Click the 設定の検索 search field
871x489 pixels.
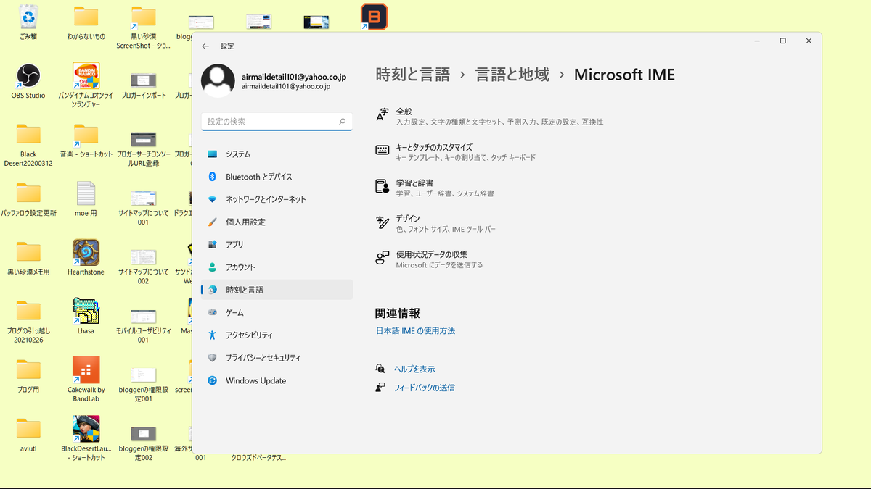point(277,122)
